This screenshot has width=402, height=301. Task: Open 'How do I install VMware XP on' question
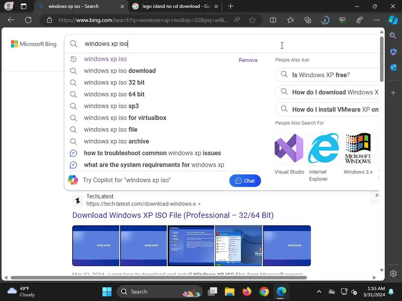click(x=328, y=109)
